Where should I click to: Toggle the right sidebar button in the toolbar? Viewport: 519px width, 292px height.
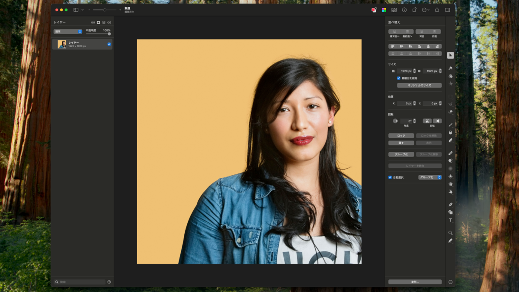(x=448, y=10)
